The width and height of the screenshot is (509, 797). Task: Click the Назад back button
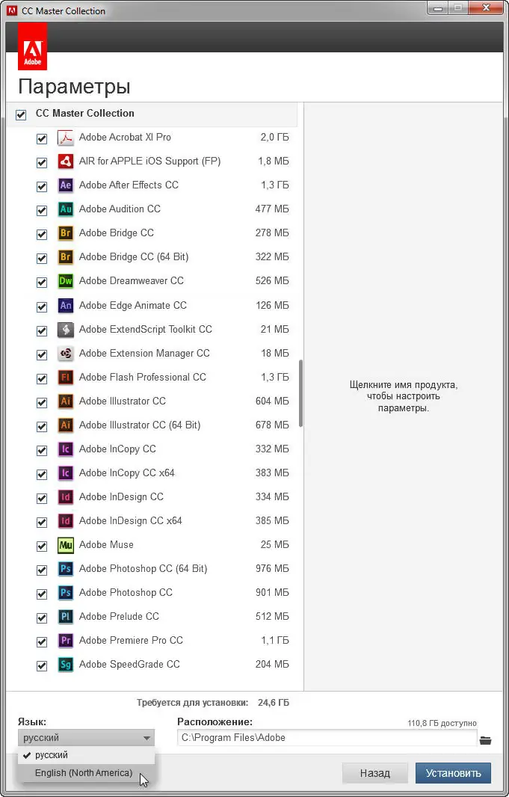click(x=375, y=773)
